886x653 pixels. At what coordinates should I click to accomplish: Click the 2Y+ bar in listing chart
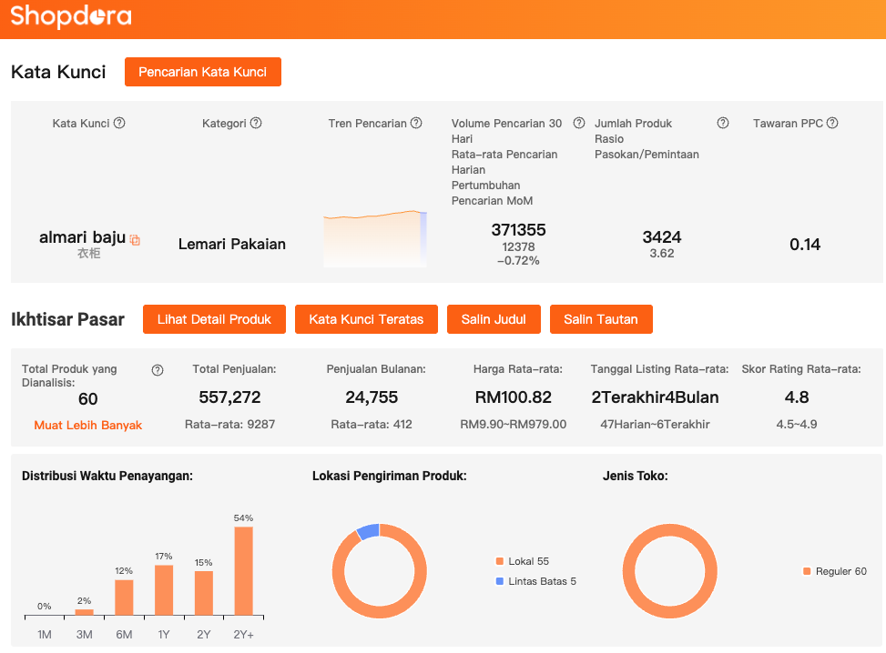point(243,571)
